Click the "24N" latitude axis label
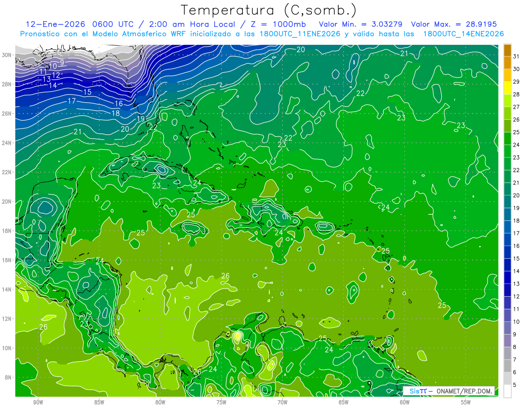 tap(7, 143)
